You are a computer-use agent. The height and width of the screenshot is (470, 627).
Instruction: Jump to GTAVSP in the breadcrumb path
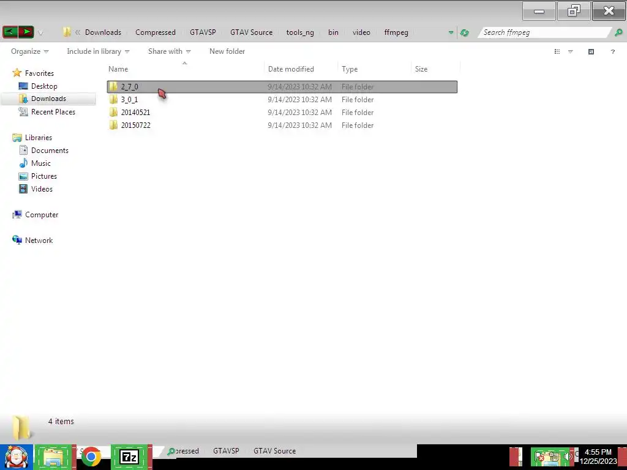click(203, 32)
